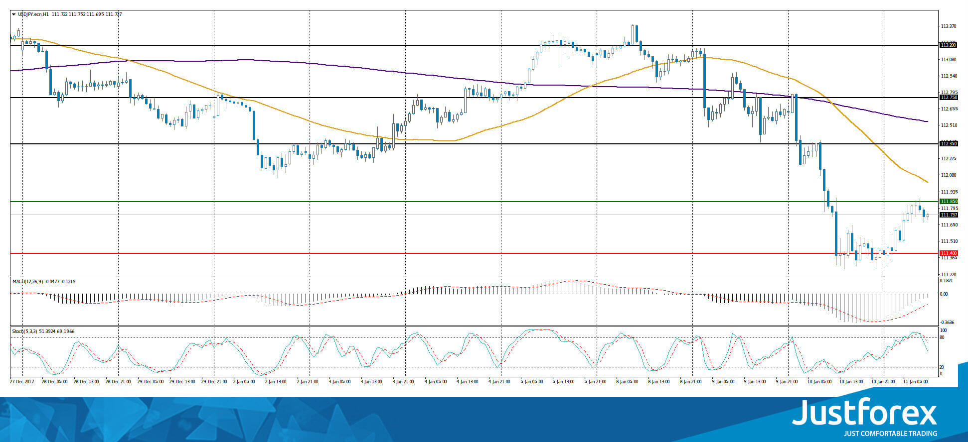
Task: Click the JUST COMFORTABLE TRADING tagline
Action: [890, 434]
